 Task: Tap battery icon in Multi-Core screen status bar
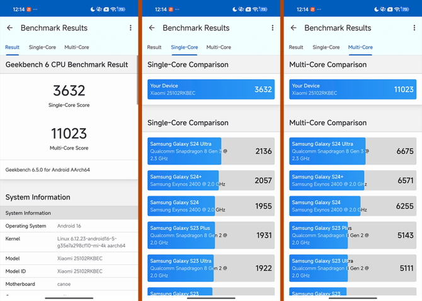(x=405, y=9)
